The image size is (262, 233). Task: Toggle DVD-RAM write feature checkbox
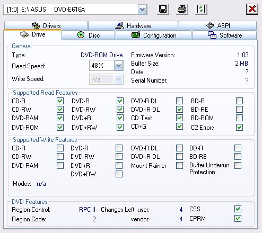tap(60, 166)
